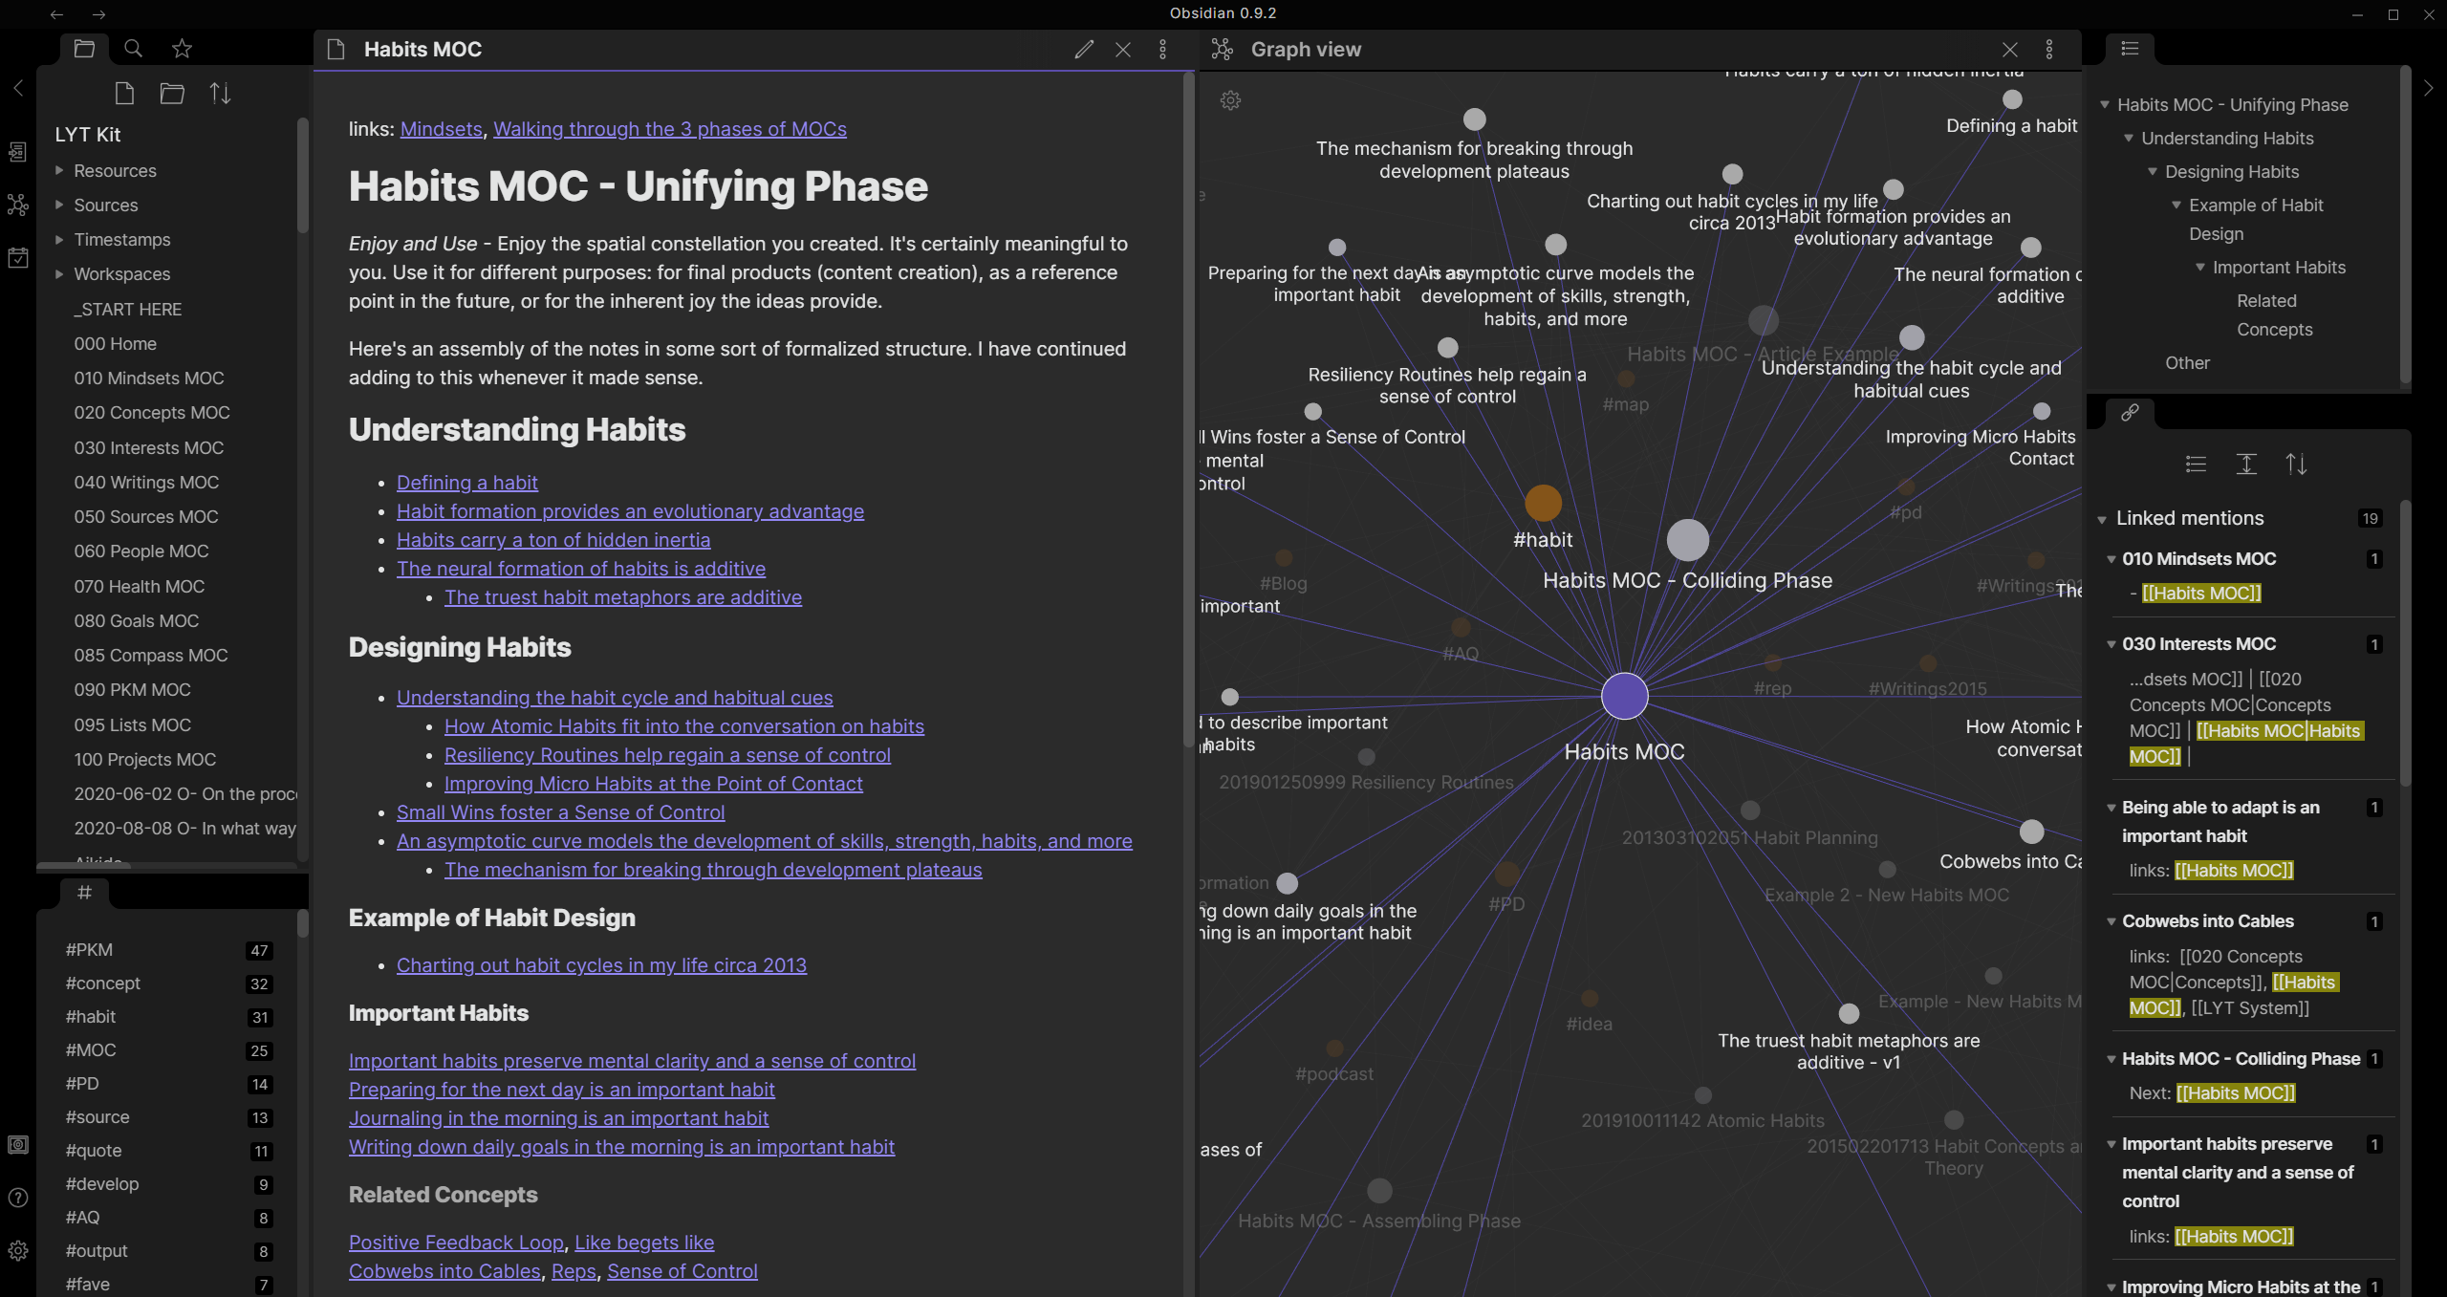Create new folder icon
The image size is (2447, 1297).
click(172, 93)
